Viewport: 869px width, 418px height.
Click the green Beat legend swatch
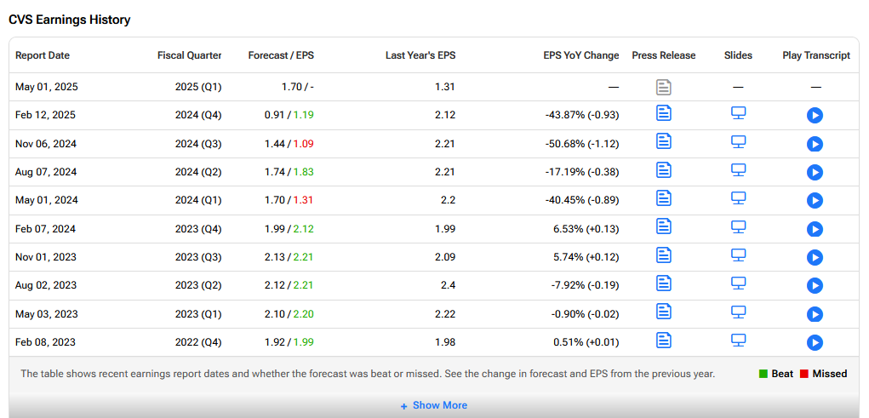point(763,374)
